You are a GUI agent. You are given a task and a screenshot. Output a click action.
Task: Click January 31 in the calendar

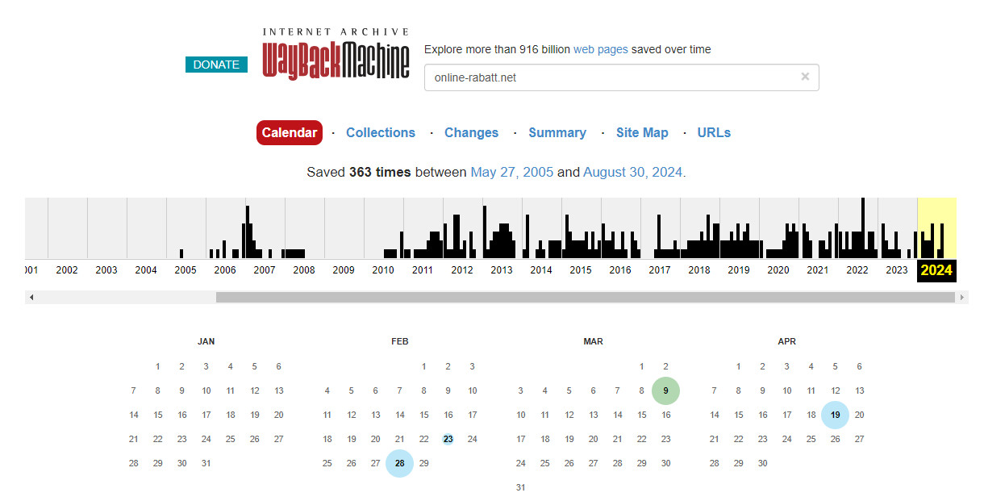206,463
